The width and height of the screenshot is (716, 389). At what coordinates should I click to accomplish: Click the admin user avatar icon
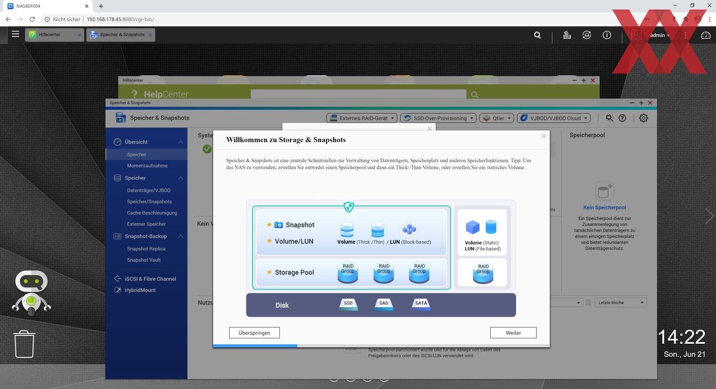(x=636, y=35)
